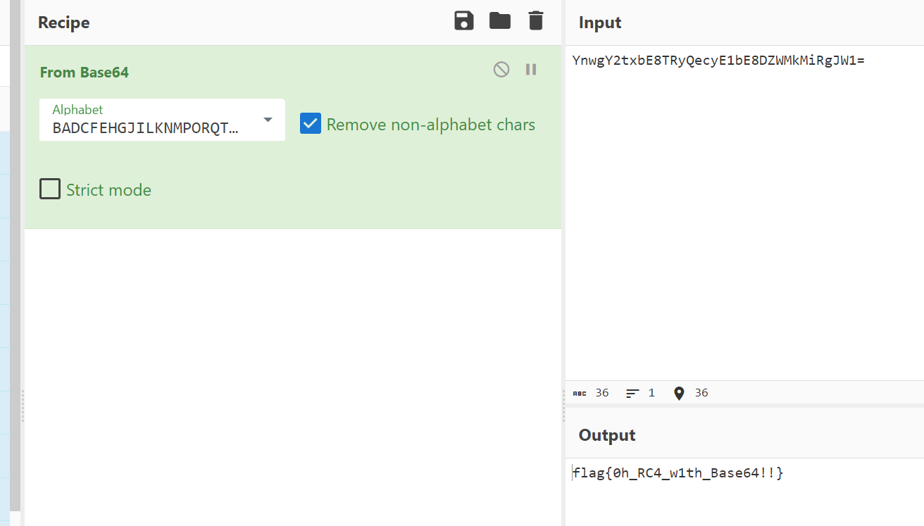Enable the Strict mode checkbox
Image resolution: width=924 pixels, height=526 pixels.
[x=50, y=189]
